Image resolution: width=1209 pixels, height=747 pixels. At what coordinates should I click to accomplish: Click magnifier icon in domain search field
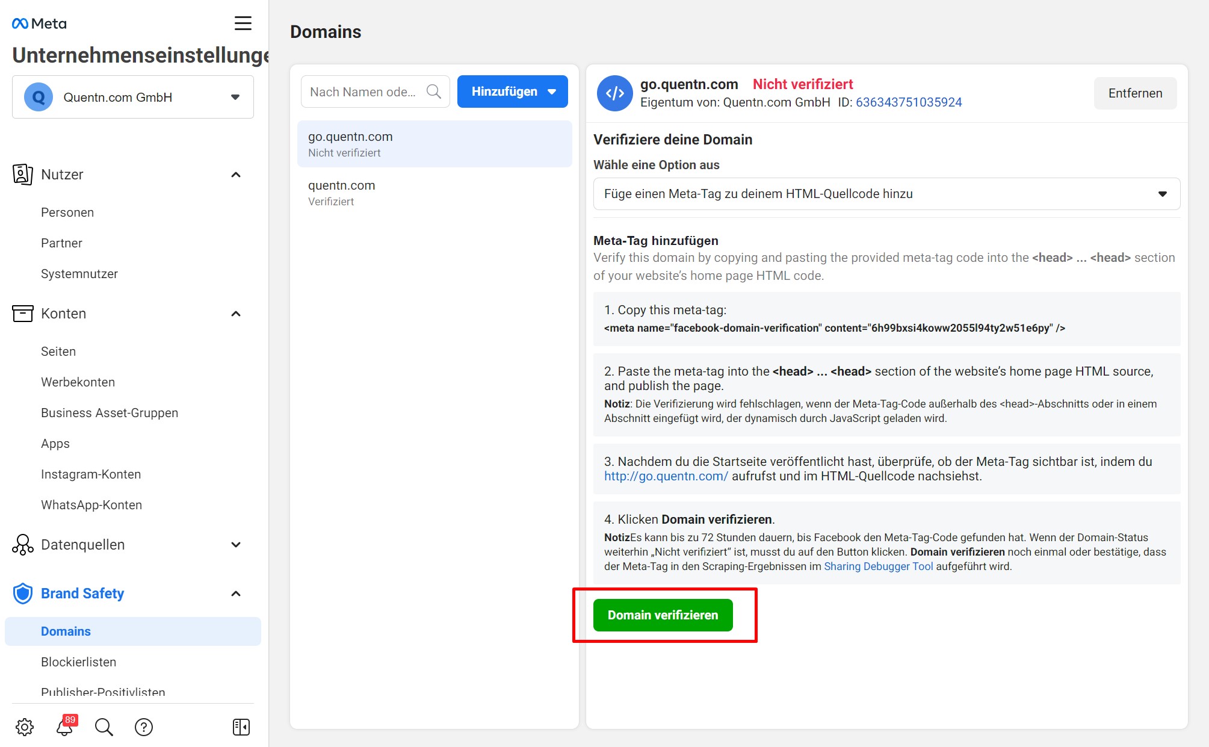coord(434,91)
